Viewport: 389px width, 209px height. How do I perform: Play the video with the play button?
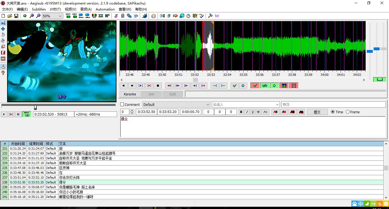coord(4,114)
